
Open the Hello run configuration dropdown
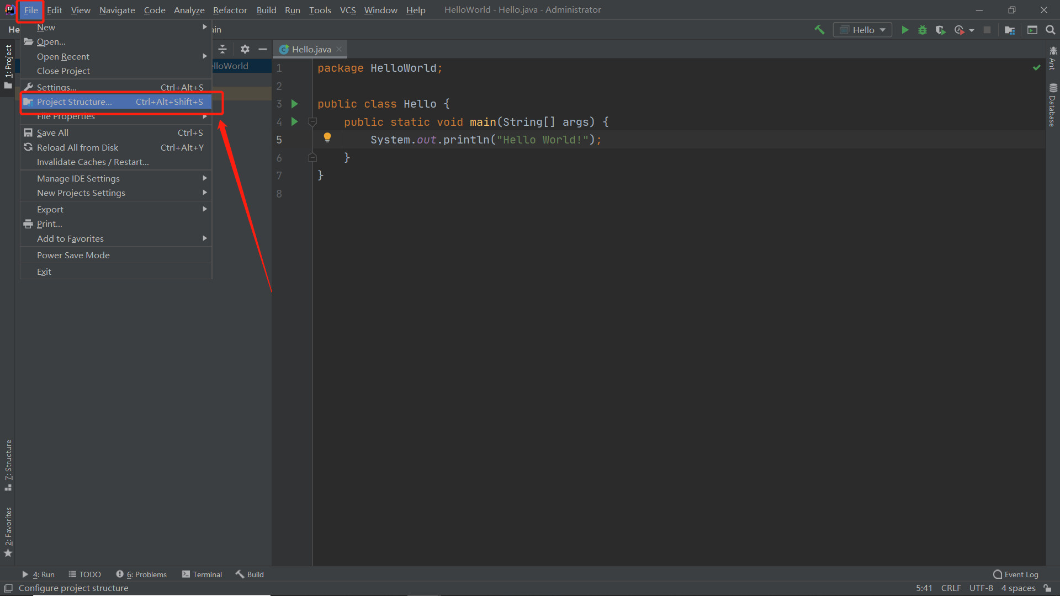point(862,30)
